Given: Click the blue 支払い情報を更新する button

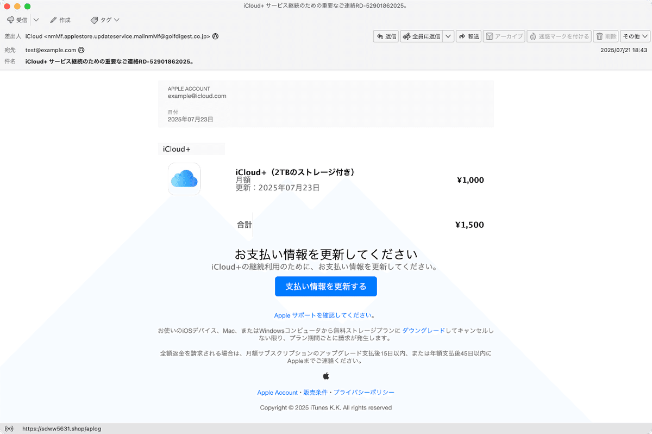Looking at the screenshot, I should tap(326, 287).
